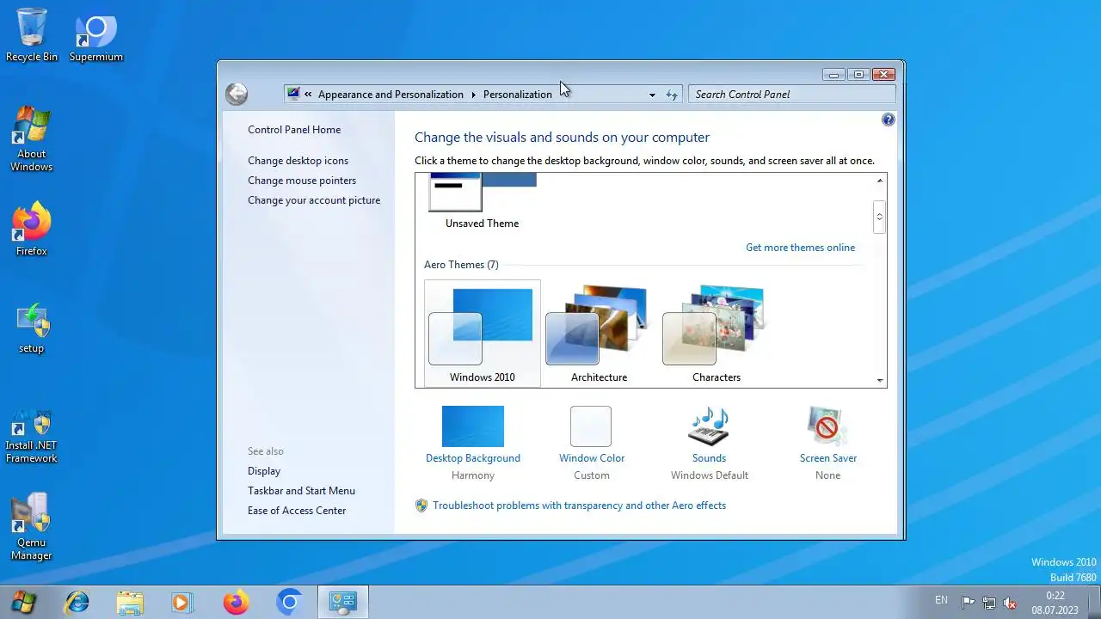Click the Control Panel taskbar button
Screen dimensions: 1101x619
(x=343, y=602)
